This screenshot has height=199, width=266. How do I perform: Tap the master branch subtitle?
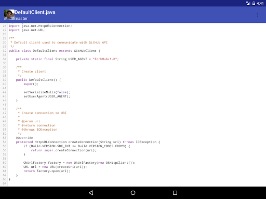tap(21, 19)
